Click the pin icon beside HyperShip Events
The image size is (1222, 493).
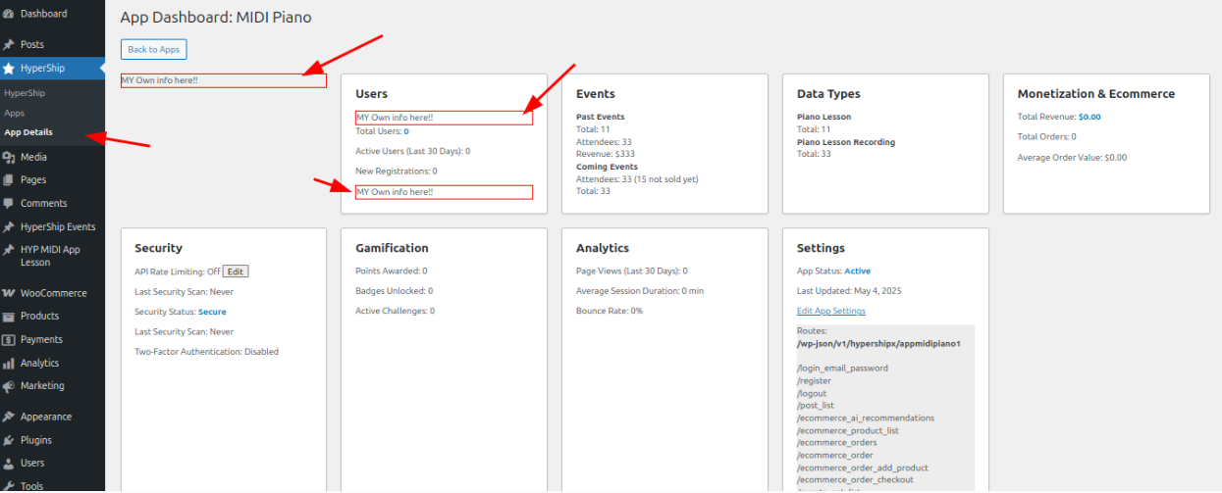point(9,227)
